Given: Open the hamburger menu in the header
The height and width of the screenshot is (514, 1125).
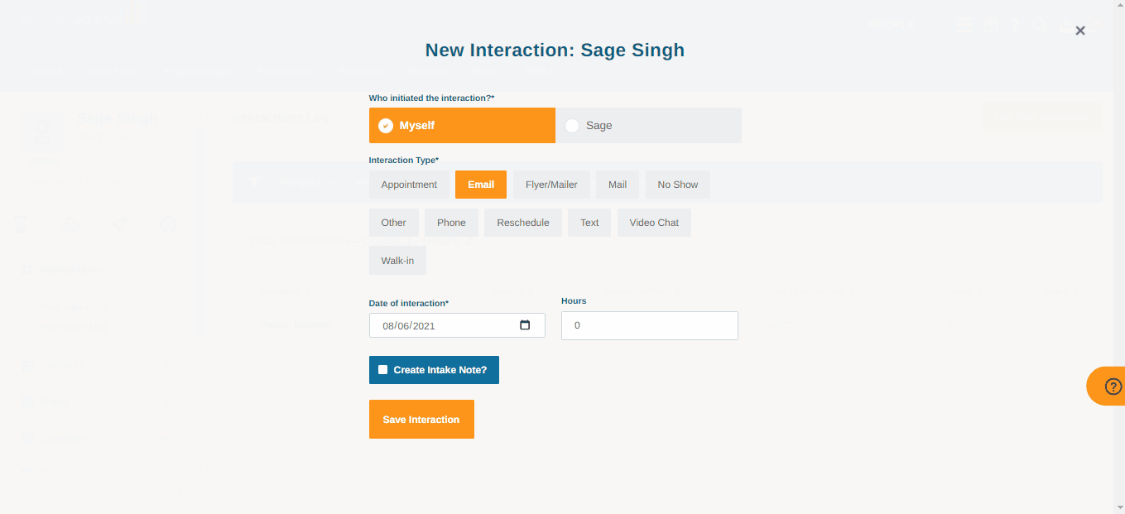Looking at the screenshot, I should tap(964, 25).
